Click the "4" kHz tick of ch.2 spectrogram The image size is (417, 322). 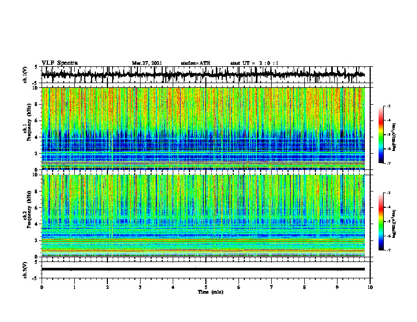point(36,224)
